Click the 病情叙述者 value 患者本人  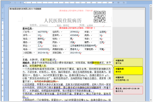click(74, 49)
